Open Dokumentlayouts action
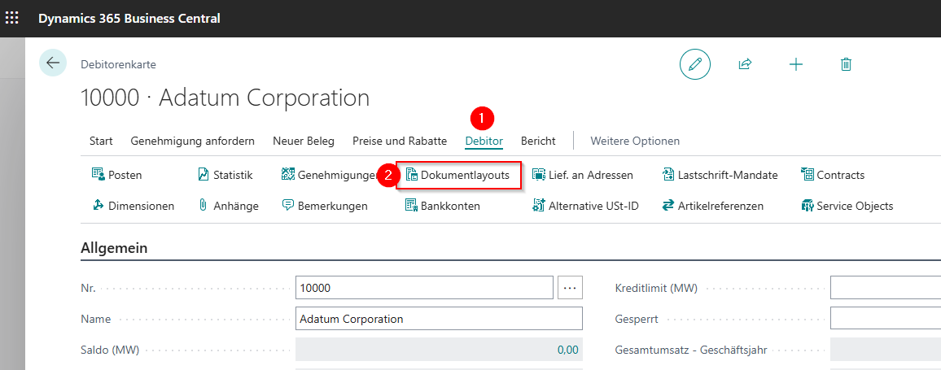This screenshot has width=941, height=370. (x=458, y=175)
